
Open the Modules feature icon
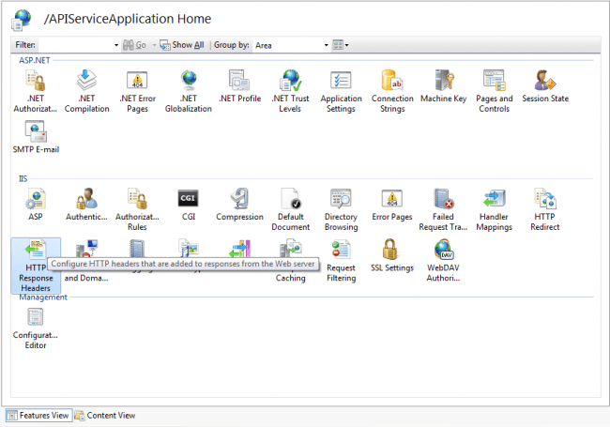click(x=239, y=249)
